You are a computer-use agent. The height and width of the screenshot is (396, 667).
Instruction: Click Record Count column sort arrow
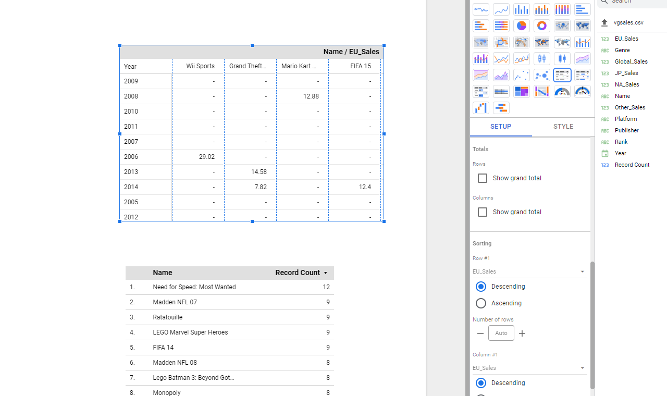click(x=326, y=273)
